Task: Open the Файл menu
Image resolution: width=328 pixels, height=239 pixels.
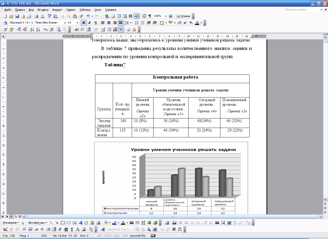Action: 8,10
